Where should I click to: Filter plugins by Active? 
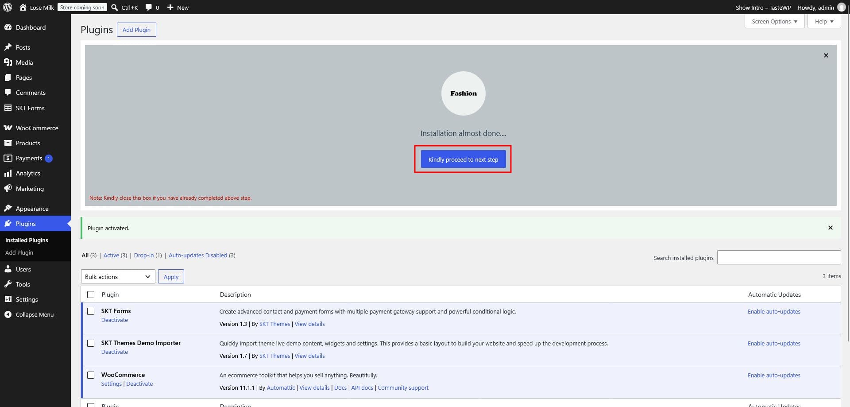(x=111, y=255)
